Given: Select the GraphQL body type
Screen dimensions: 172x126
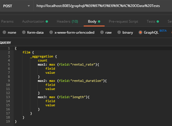Looking at the screenshot, I should coord(148,33).
